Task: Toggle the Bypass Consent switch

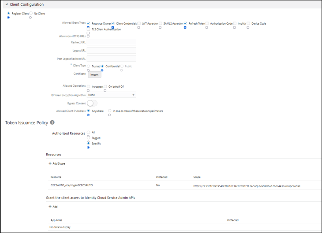Action: tap(92, 103)
